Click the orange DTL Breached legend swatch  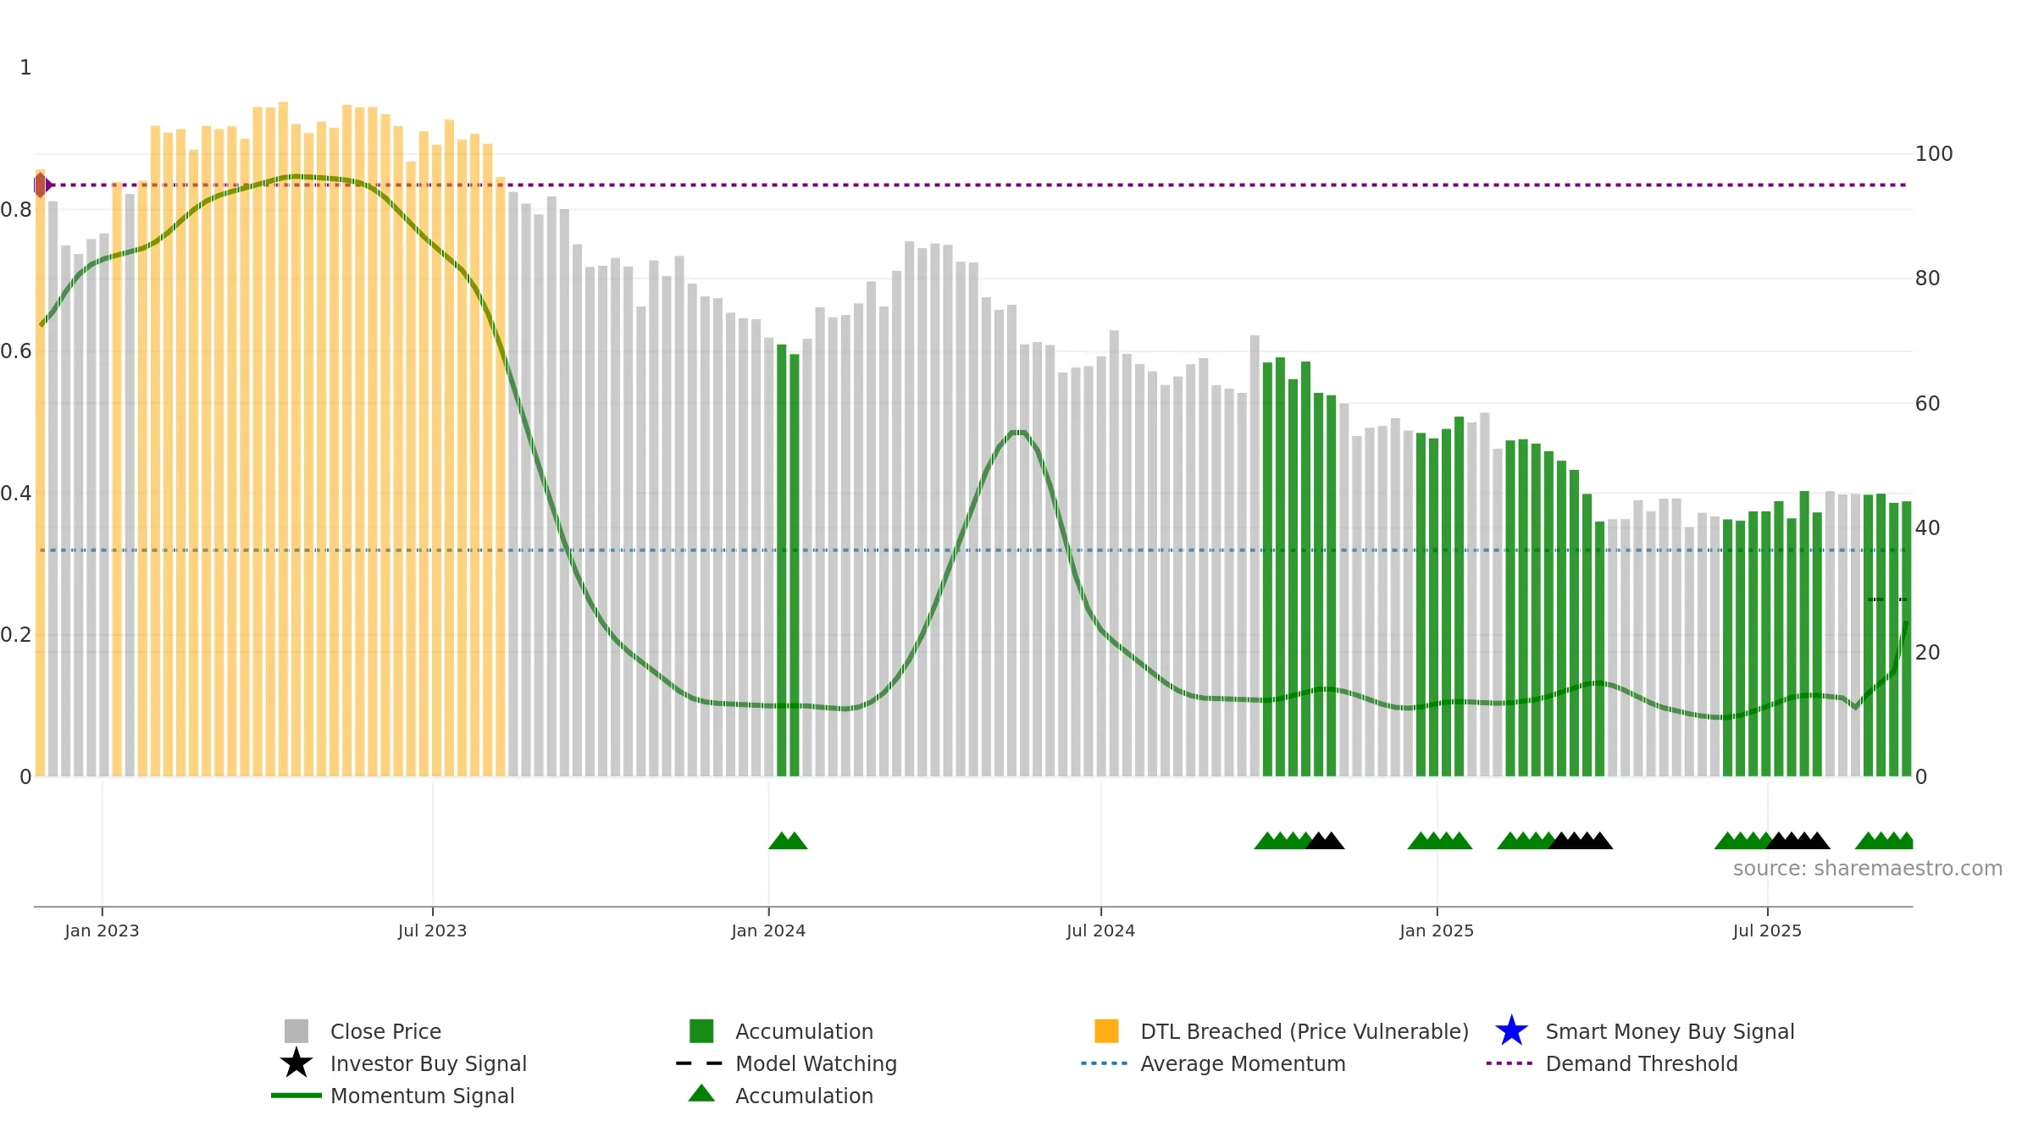click(1106, 1030)
